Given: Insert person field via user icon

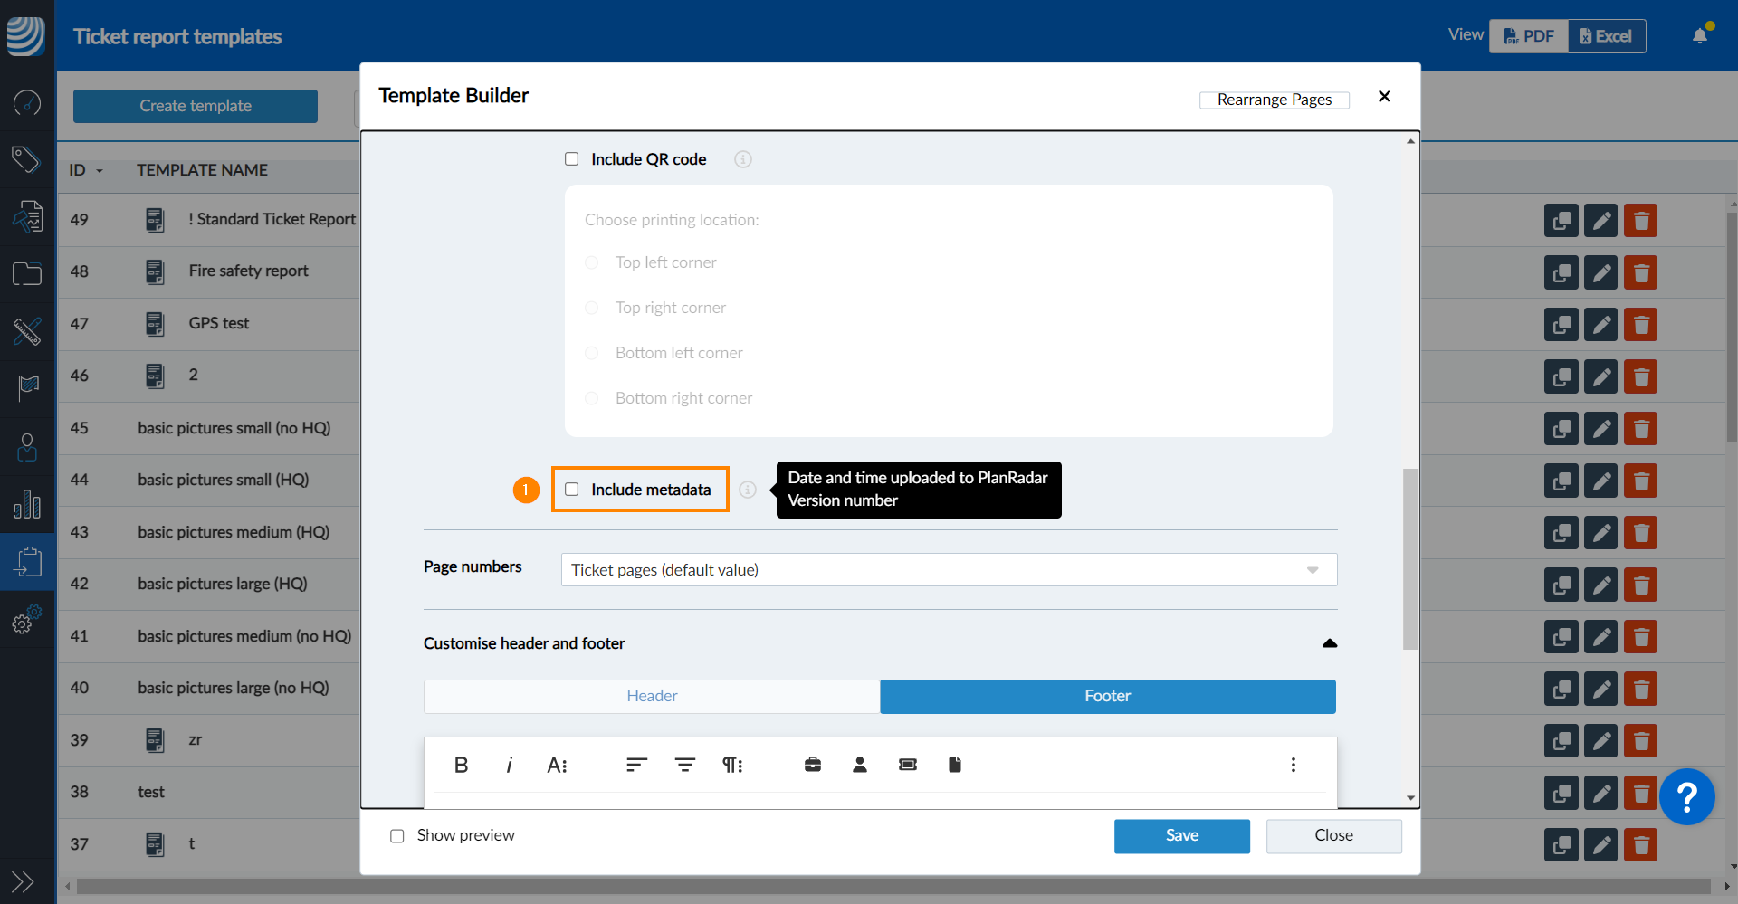Looking at the screenshot, I should click(x=860, y=766).
